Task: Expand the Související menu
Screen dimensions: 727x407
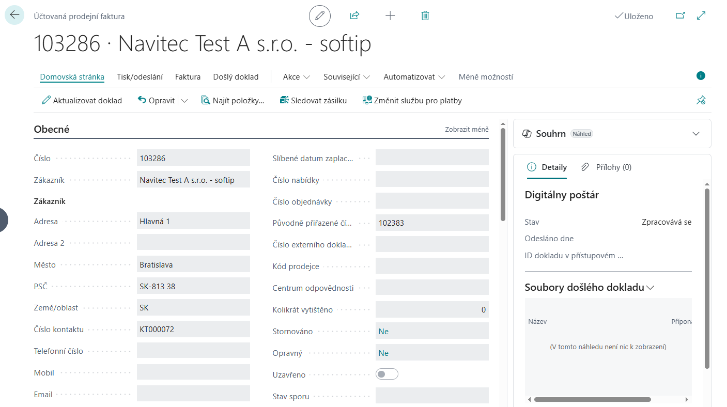Action: (x=347, y=77)
